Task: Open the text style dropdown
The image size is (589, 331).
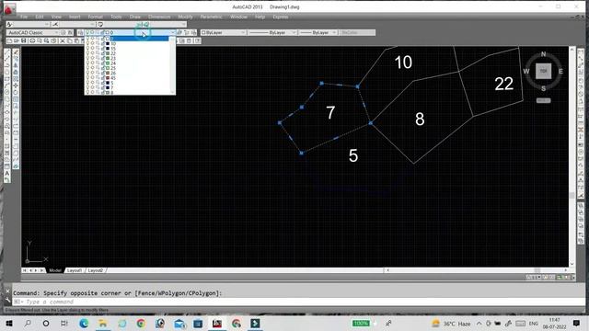Action: (x=30, y=25)
